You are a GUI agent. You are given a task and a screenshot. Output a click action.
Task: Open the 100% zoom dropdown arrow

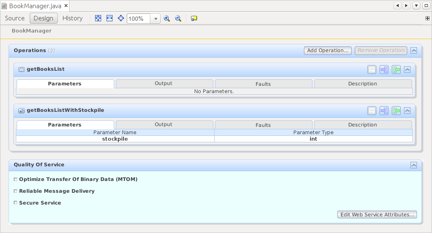(156, 19)
